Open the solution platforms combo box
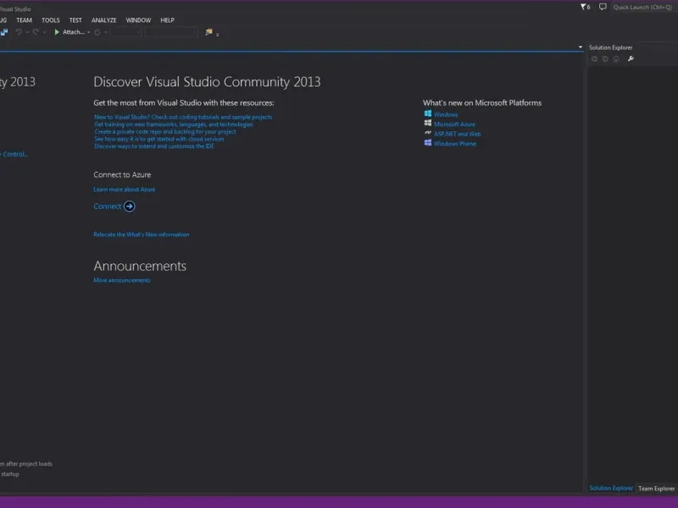The height and width of the screenshot is (508, 678). pyautogui.click(x=171, y=32)
